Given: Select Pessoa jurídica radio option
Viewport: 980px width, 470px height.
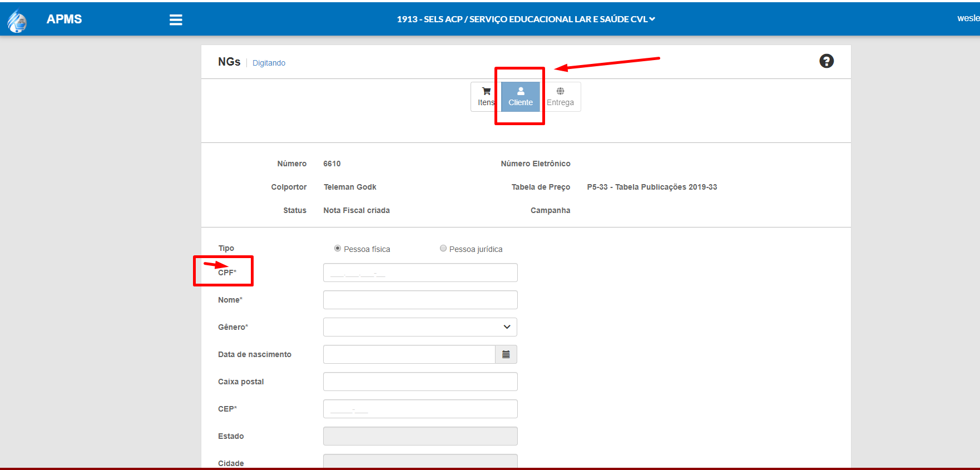Looking at the screenshot, I should (x=443, y=249).
